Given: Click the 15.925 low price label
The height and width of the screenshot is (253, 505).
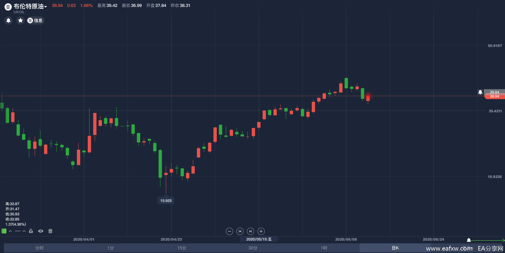Looking at the screenshot, I should (166, 201).
